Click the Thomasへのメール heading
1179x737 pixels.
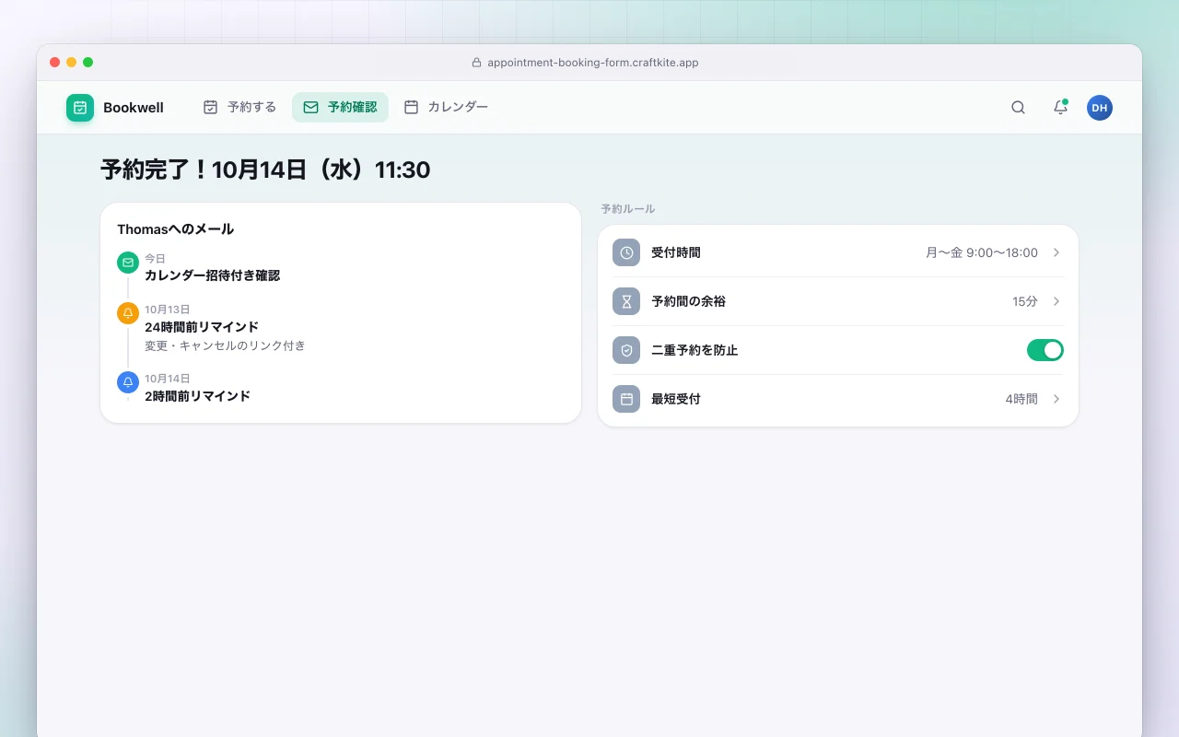(175, 229)
